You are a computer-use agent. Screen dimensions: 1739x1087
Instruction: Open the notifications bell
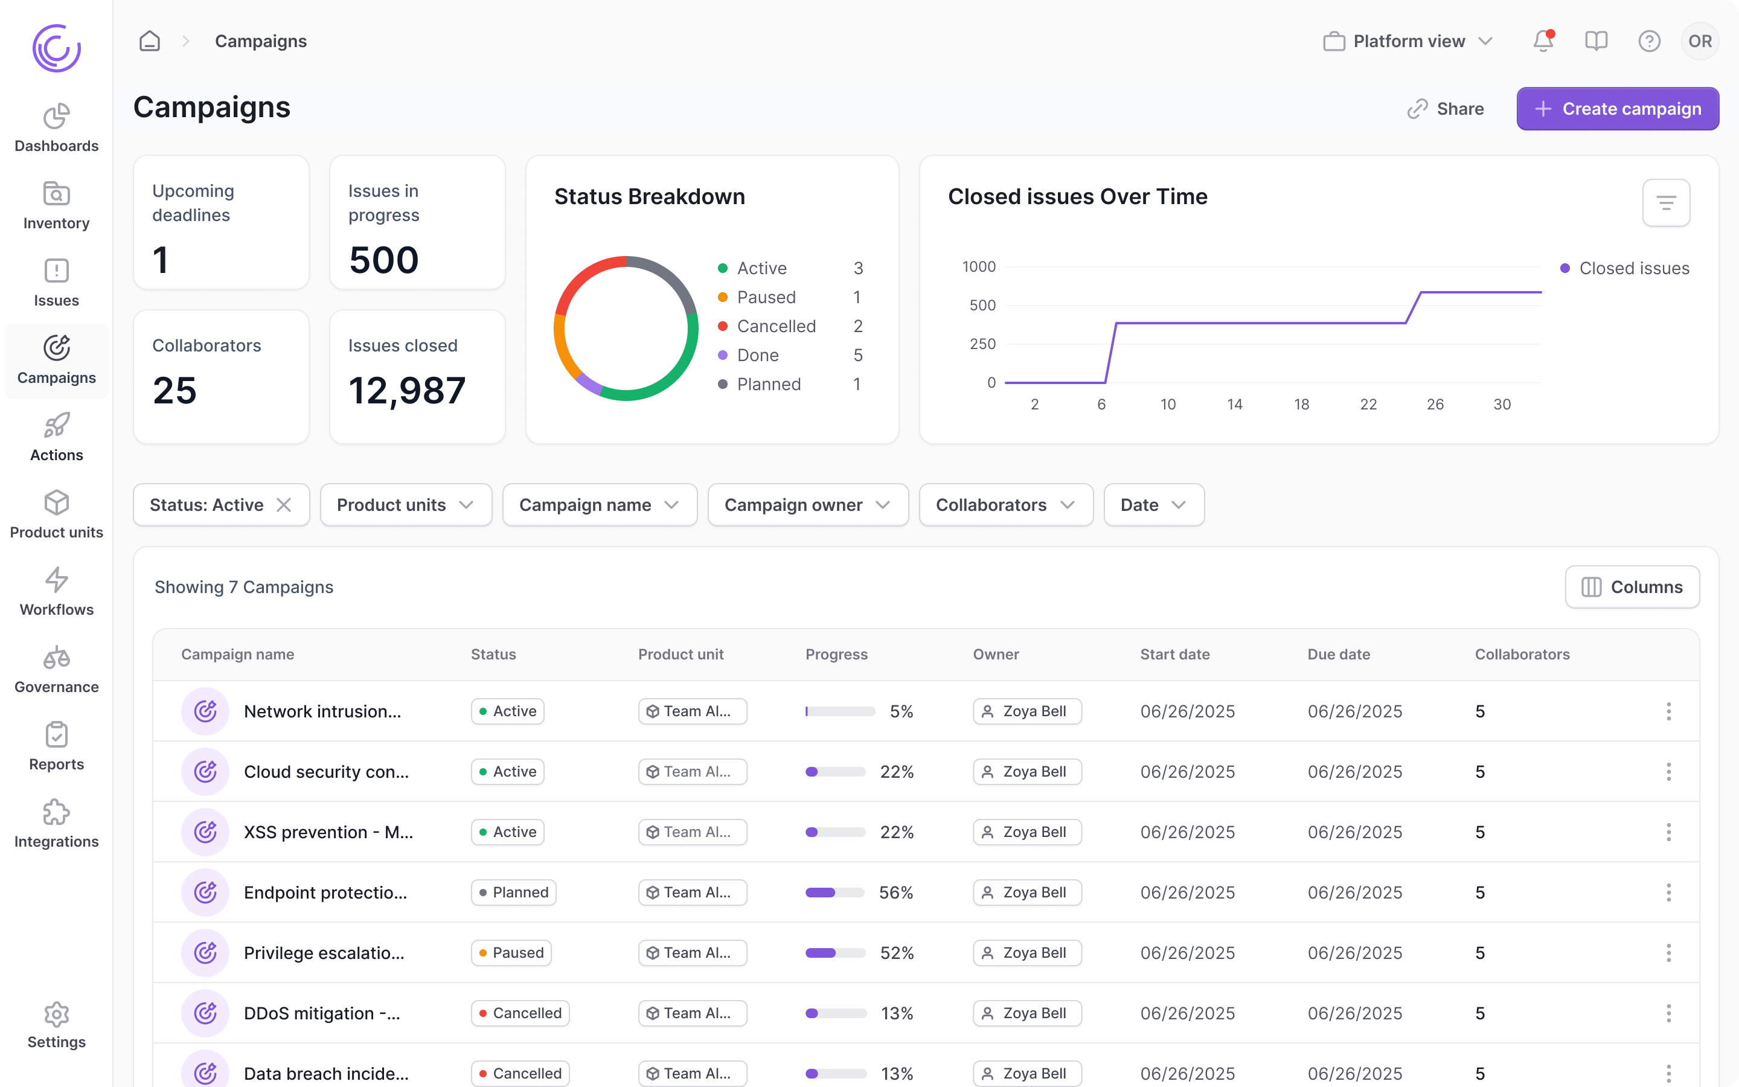click(1542, 41)
